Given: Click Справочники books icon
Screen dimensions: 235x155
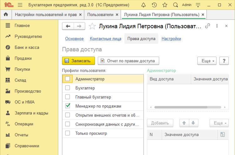Looking at the screenshot, I should (x=8, y=146).
